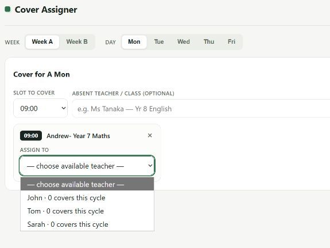
Task: Select Wed as the day
Action: pos(184,42)
